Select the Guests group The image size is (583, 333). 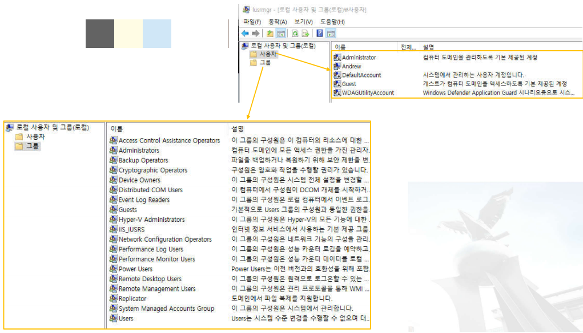(x=123, y=210)
